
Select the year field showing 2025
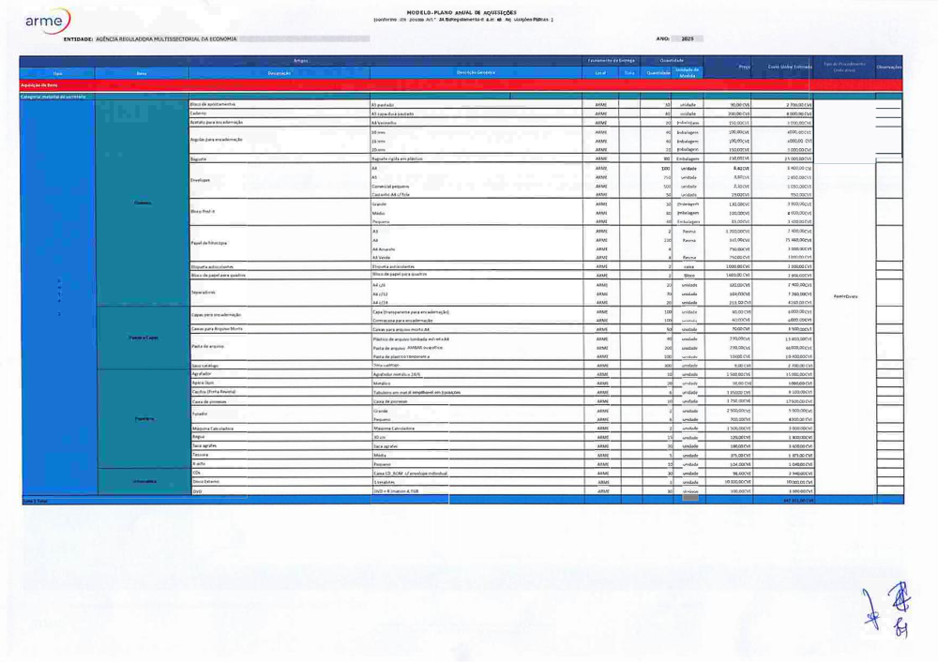(687, 38)
